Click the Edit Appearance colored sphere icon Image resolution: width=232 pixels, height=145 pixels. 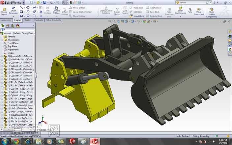[144, 21]
